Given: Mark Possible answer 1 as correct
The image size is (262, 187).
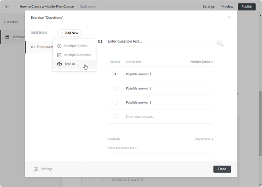Looking at the screenshot, I should pos(115,74).
